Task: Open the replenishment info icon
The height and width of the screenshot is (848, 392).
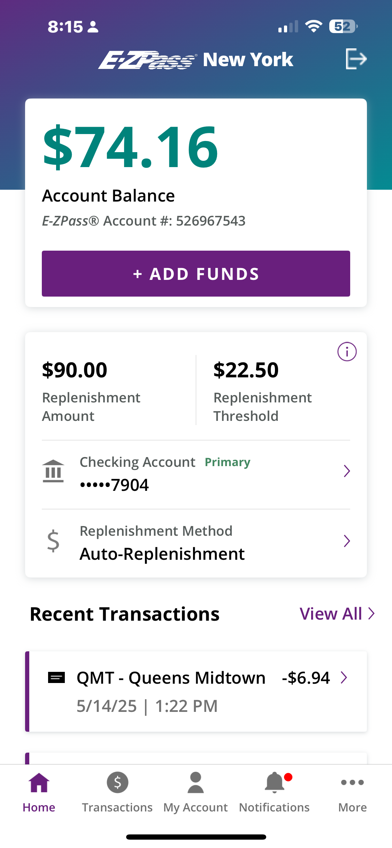Action: coord(347,352)
